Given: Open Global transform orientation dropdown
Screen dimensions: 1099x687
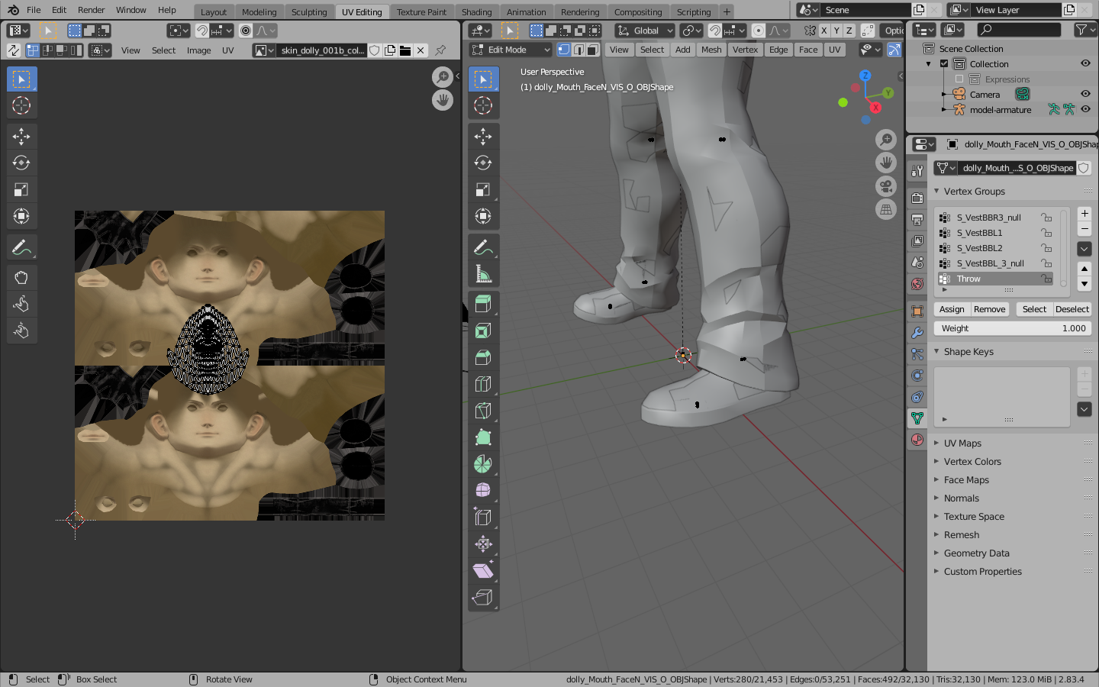Looking at the screenshot, I should (646, 31).
